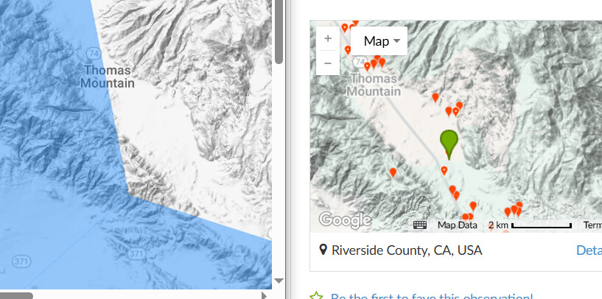Screen dimensions: 602x299
Task: Click the vertical scrollbar thumb
Action: coord(279,32)
